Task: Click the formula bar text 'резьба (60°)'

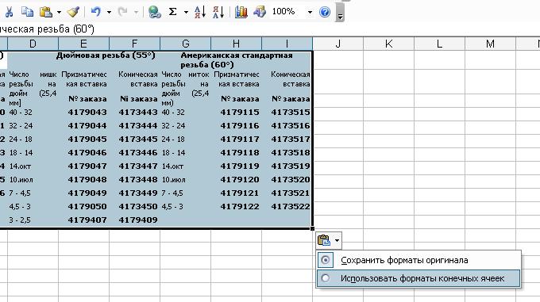Action: 66,29
